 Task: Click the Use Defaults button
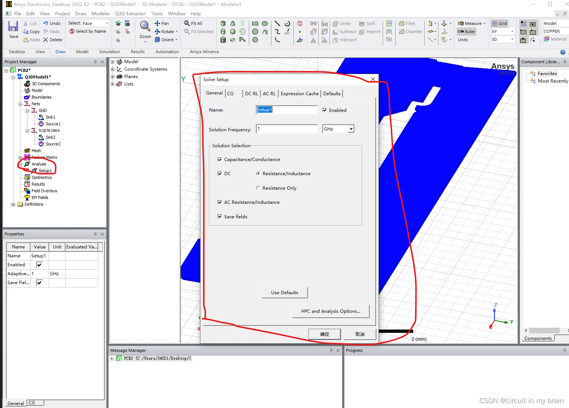[284, 293]
